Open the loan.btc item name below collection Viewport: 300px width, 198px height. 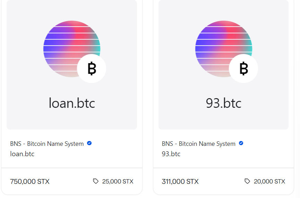coord(22,154)
